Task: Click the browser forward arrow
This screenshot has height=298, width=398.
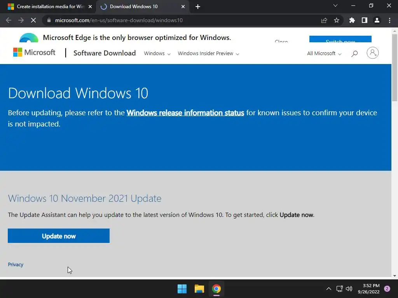Action: (21, 20)
